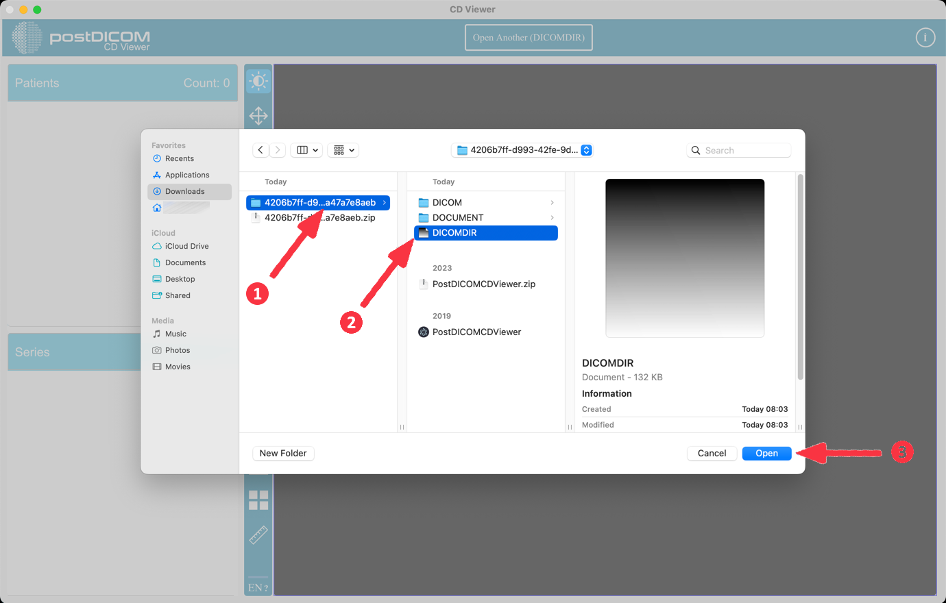Image resolution: width=946 pixels, height=603 pixels.
Task: Select Music under Media
Action: (x=177, y=334)
